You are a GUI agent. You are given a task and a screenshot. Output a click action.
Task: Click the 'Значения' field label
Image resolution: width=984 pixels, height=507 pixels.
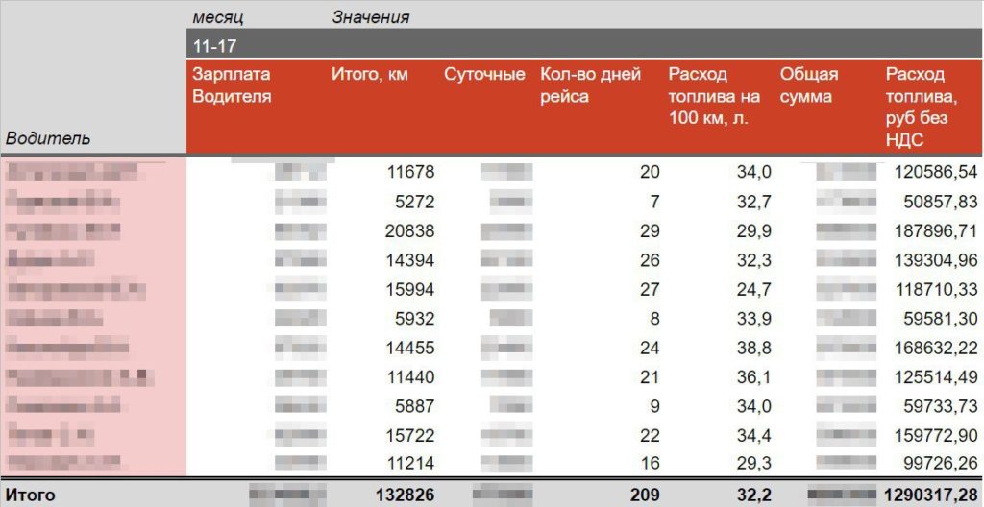point(371,16)
